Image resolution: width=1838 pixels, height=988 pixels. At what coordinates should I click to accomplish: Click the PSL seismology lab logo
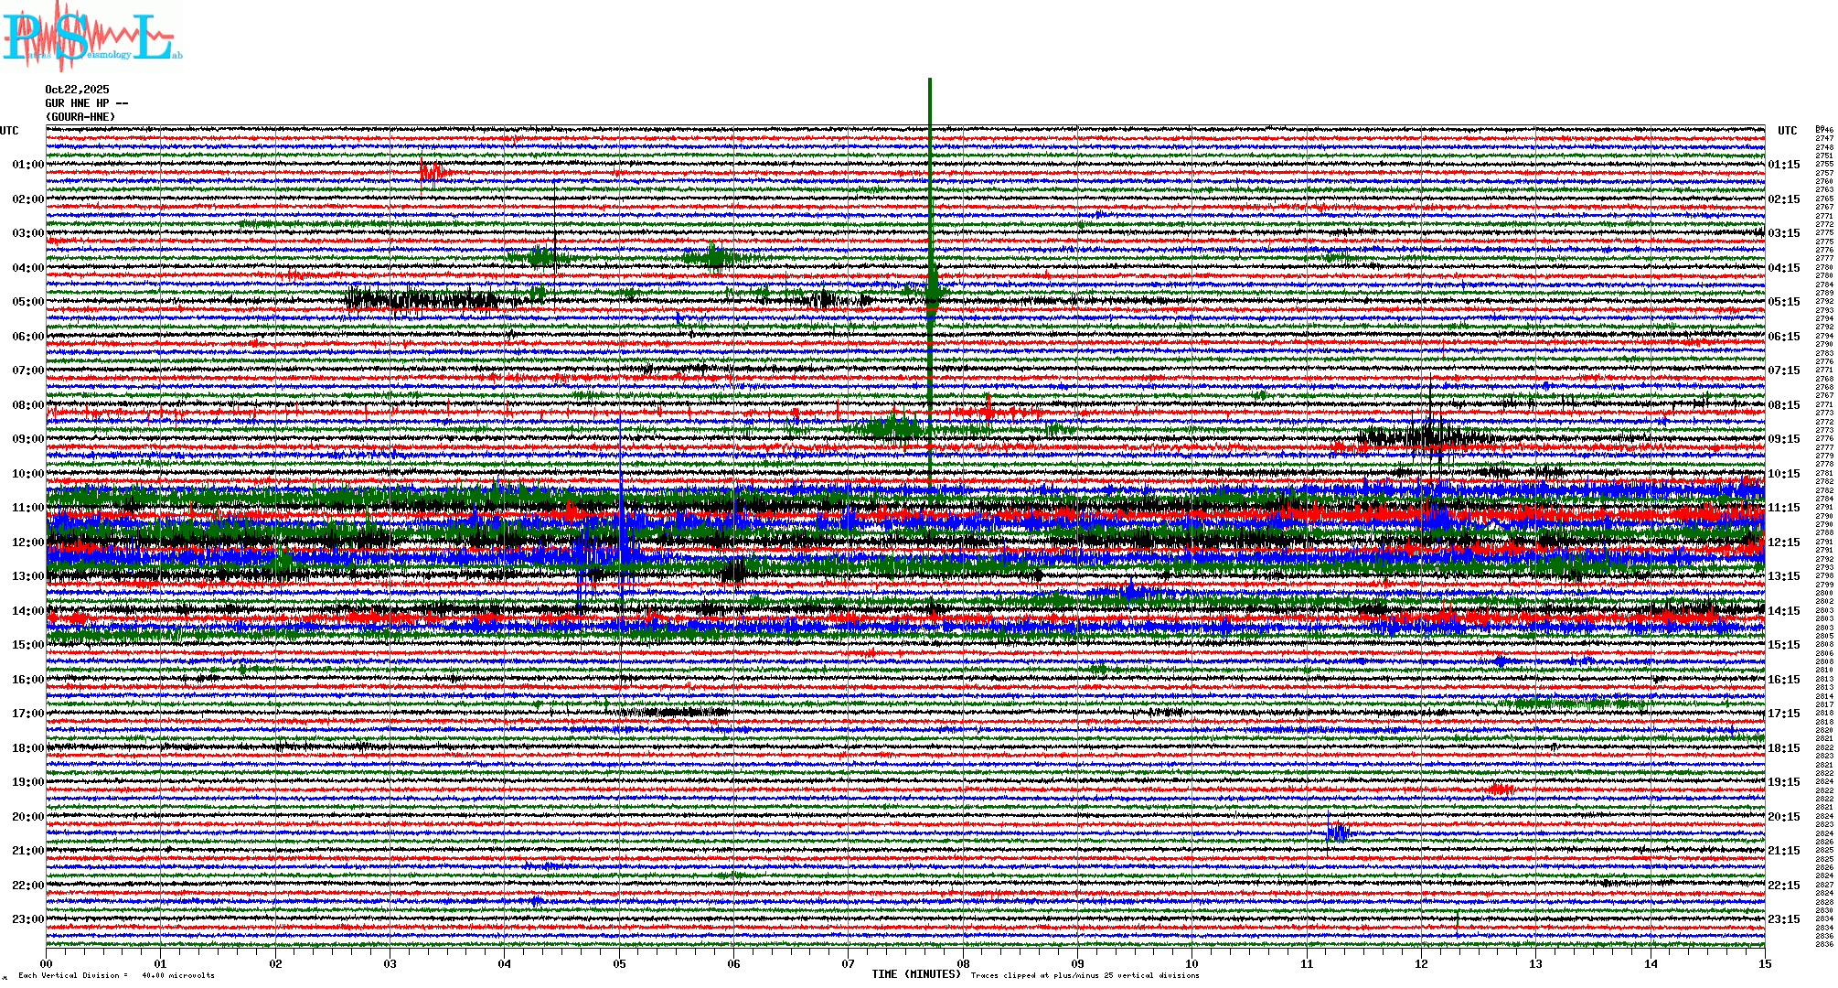(x=91, y=37)
